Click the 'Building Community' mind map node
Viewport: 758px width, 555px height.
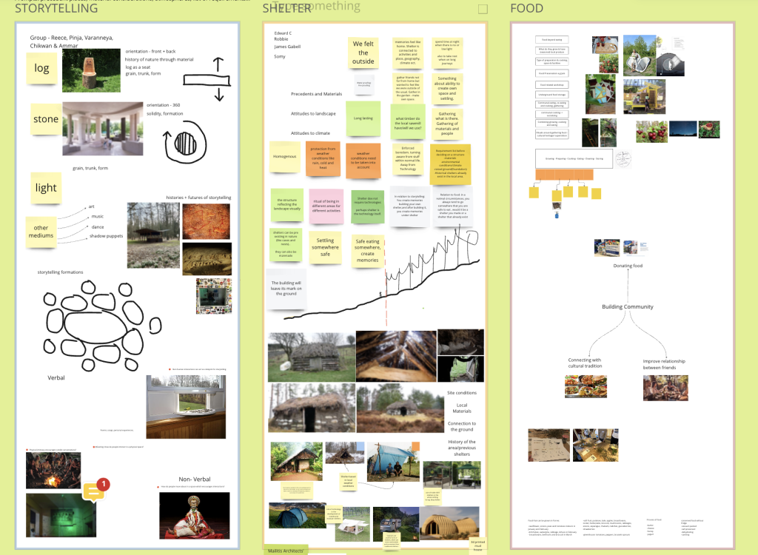click(627, 306)
